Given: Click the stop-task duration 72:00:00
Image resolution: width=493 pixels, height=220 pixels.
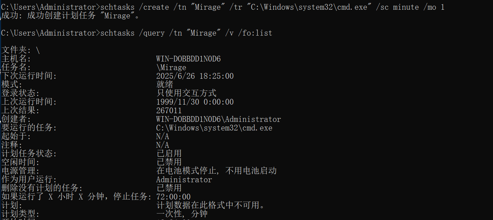Looking at the screenshot, I should point(173,197).
